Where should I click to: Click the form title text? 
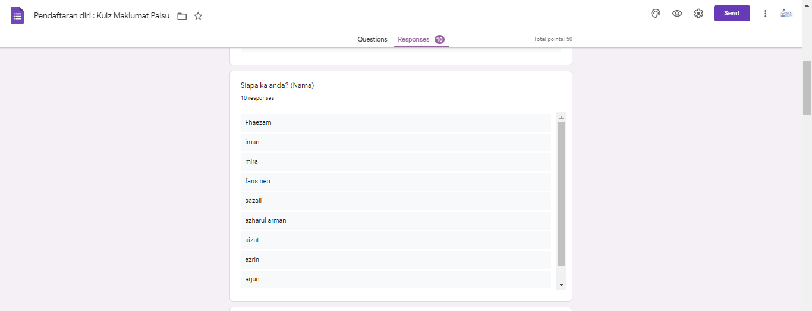102,15
